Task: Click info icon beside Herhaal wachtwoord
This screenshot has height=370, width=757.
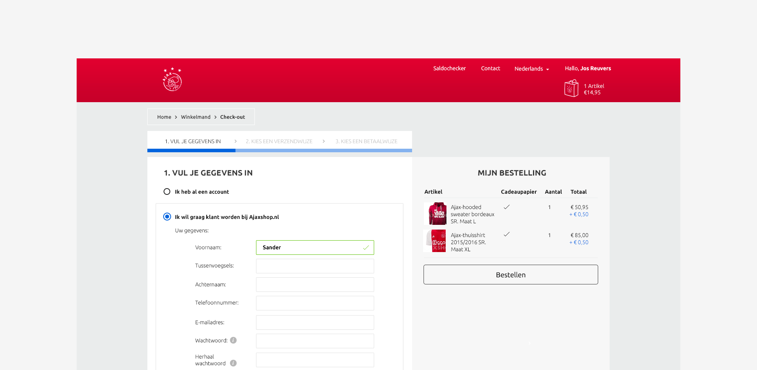Action: tap(234, 363)
